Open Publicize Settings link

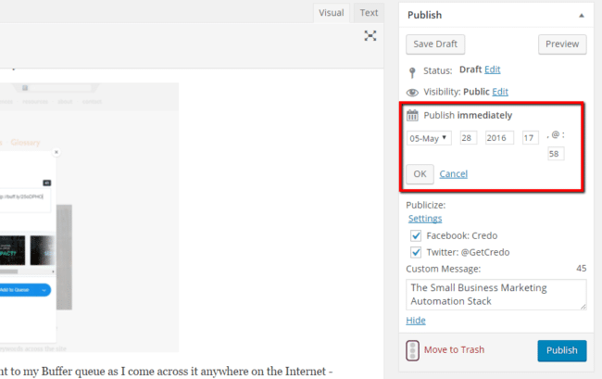[425, 219]
